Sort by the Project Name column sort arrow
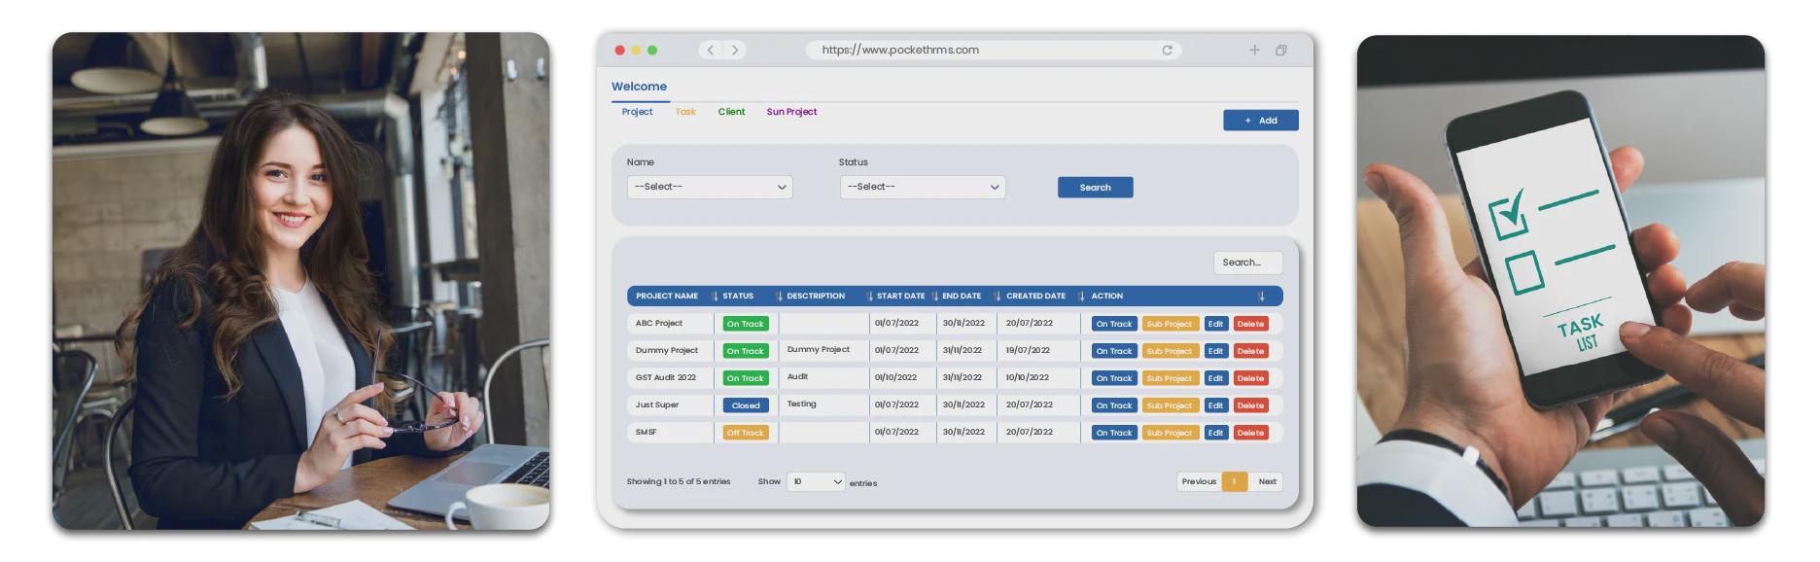The height and width of the screenshot is (562, 1820). tap(715, 297)
